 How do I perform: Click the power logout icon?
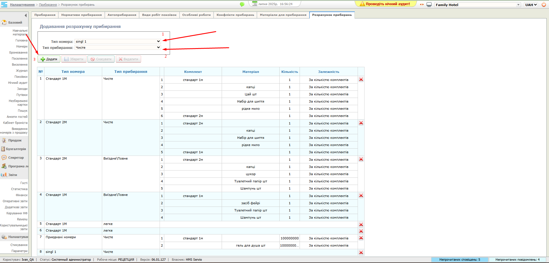[x=544, y=5]
